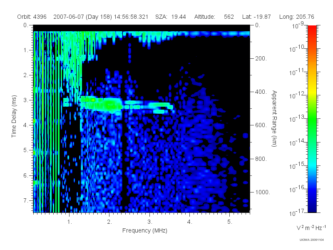Click the '1.' tick on the time delay axis

(26, 50)
